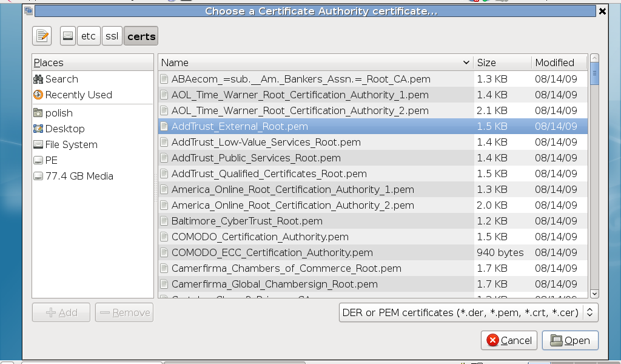Navigate to the etc path button

[89, 36]
